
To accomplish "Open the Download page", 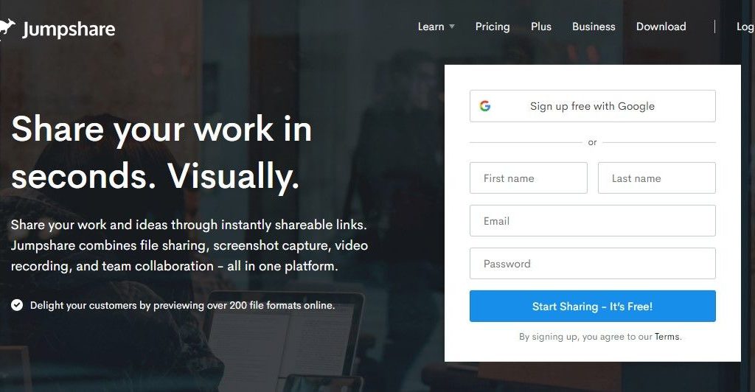I will tap(661, 27).
